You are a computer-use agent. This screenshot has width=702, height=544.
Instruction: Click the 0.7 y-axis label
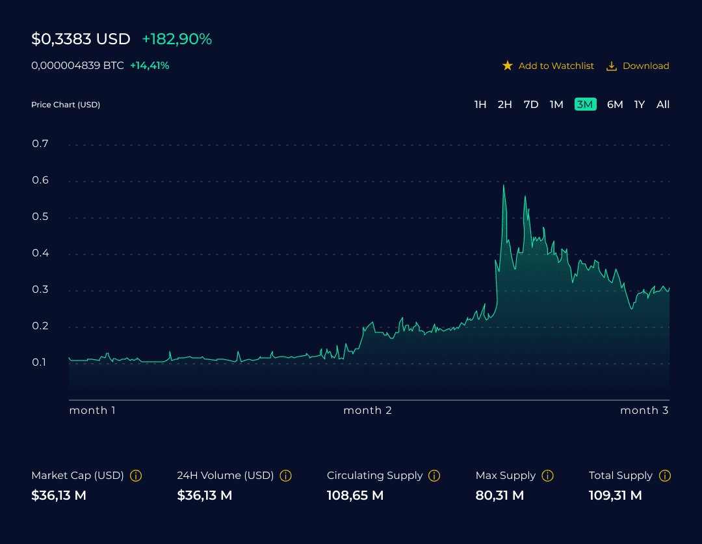pos(40,143)
